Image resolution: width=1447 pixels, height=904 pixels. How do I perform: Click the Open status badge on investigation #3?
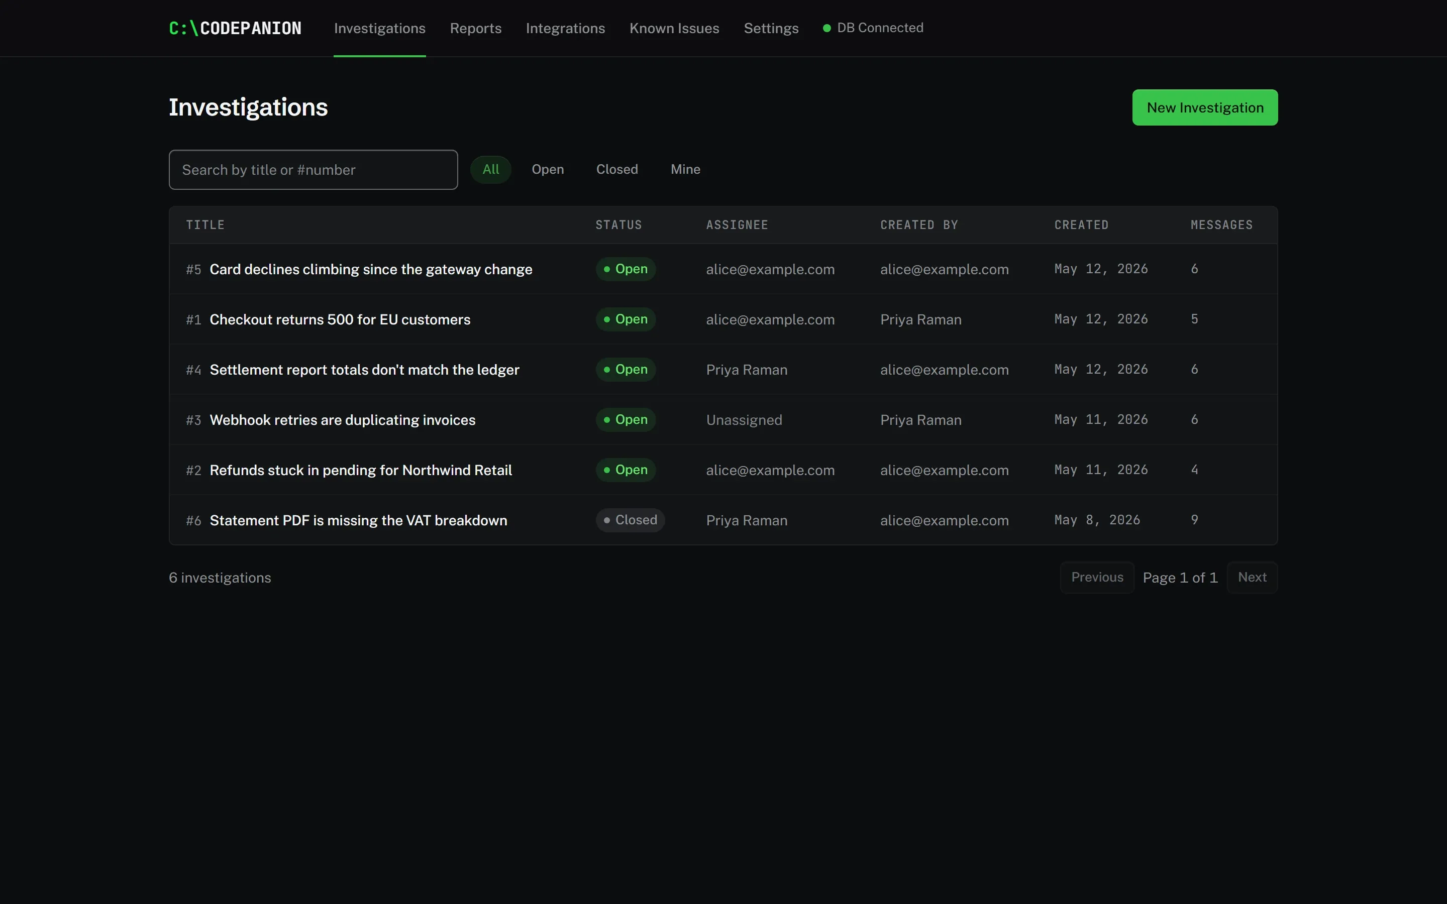[x=626, y=420]
